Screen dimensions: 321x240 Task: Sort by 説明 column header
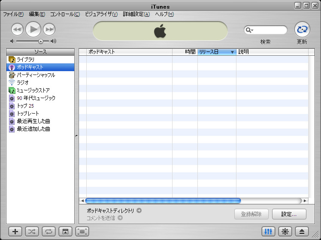[272, 52]
